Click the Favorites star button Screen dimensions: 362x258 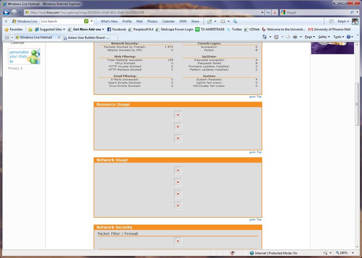point(14,29)
